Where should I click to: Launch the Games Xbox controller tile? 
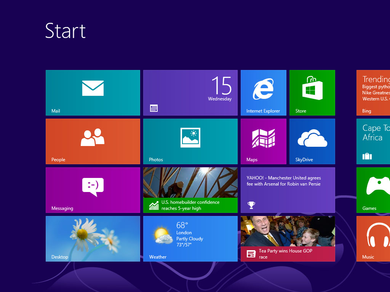tap(373, 190)
